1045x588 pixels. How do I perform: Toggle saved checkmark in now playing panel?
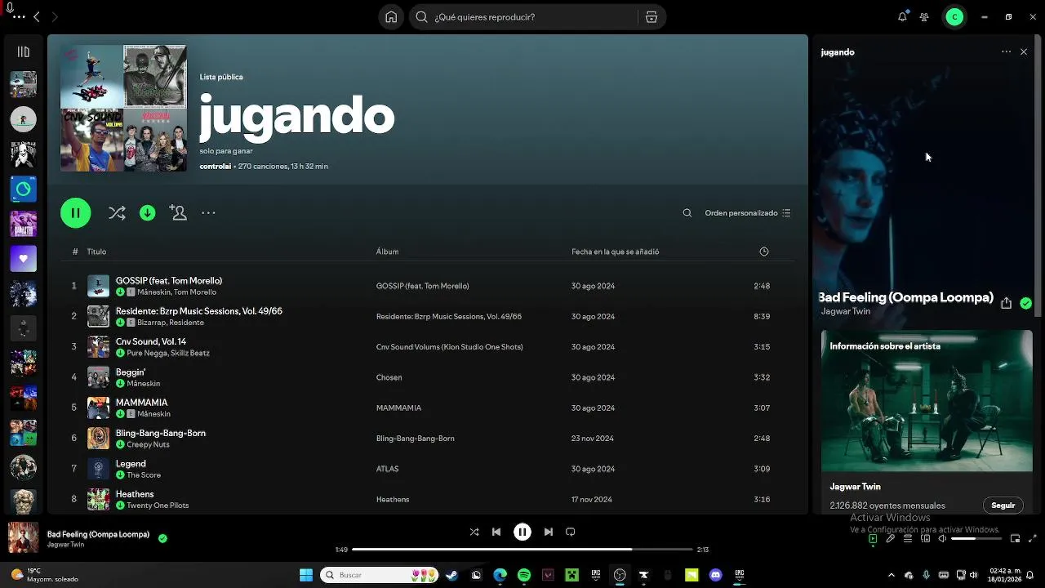pos(1025,303)
